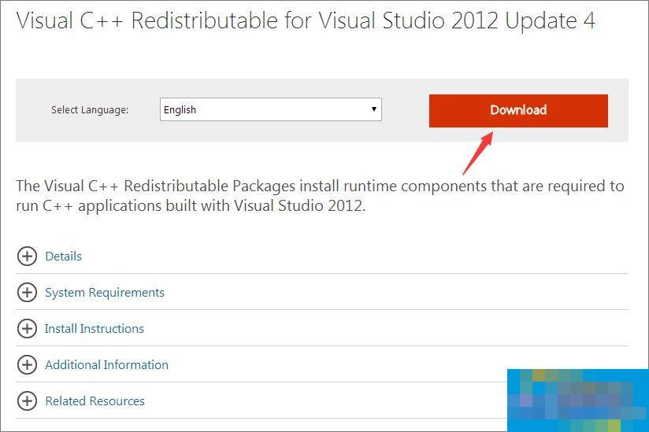Open the Install Instructions link
Viewport: 649px width, 432px height.
click(x=95, y=329)
